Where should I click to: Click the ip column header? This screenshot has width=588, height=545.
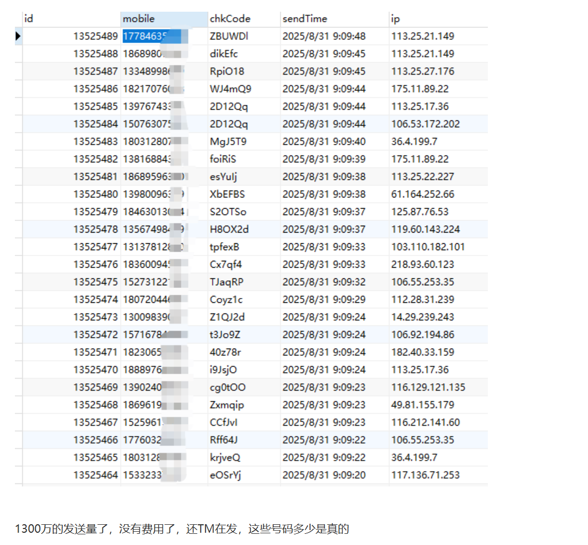click(438, 19)
